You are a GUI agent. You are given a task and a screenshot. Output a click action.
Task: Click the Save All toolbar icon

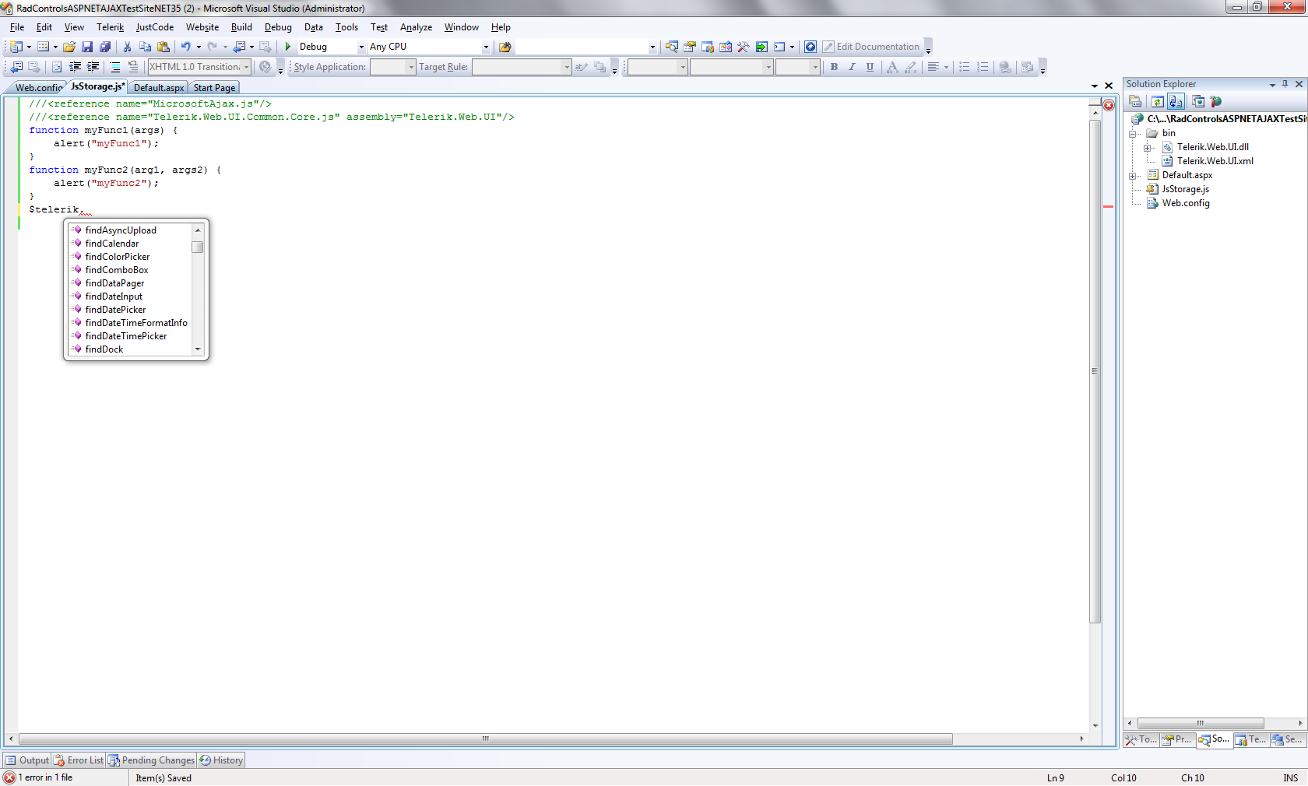coord(105,47)
